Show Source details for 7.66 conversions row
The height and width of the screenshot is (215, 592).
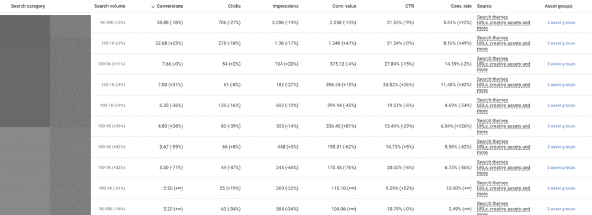(x=503, y=64)
